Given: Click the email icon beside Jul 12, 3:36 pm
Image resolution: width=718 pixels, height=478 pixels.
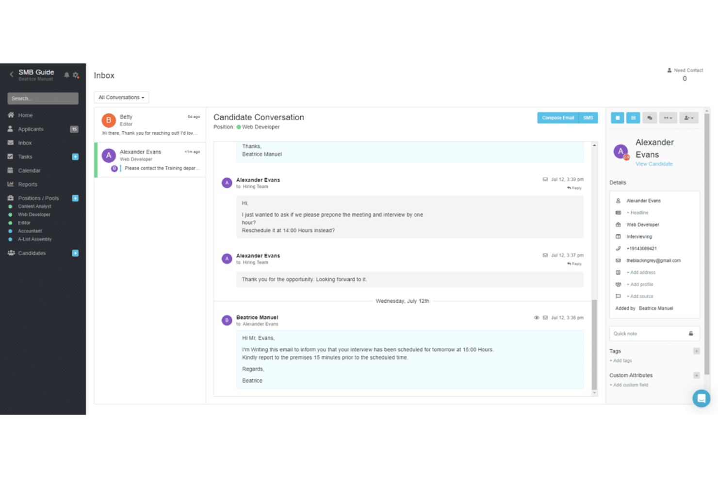Looking at the screenshot, I should click(x=545, y=318).
